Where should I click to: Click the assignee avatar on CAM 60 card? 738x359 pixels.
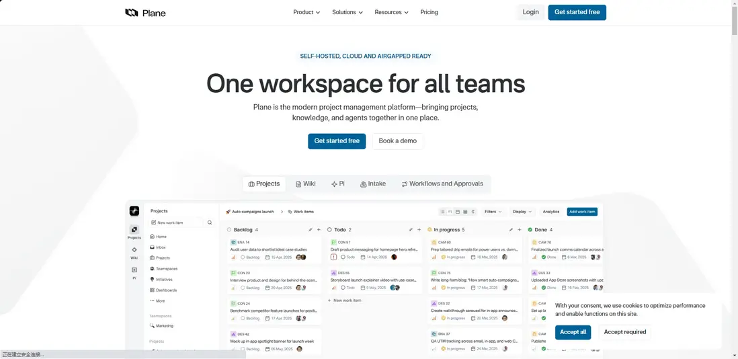coord(505,257)
